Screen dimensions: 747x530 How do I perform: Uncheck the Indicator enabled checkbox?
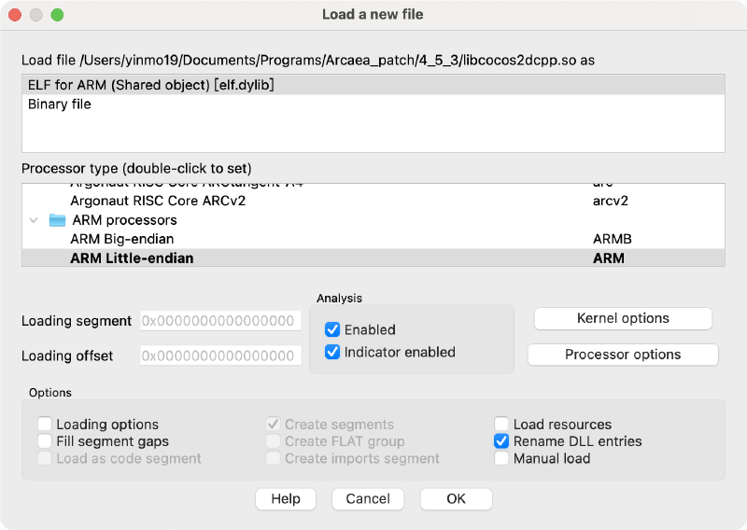331,352
